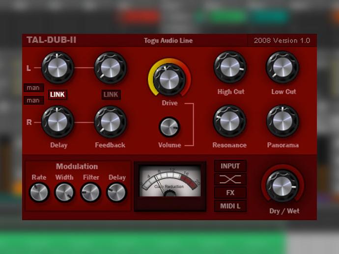Click the Modulation section heading
The width and height of the screenshot is (339, 254).
point(77,166)
